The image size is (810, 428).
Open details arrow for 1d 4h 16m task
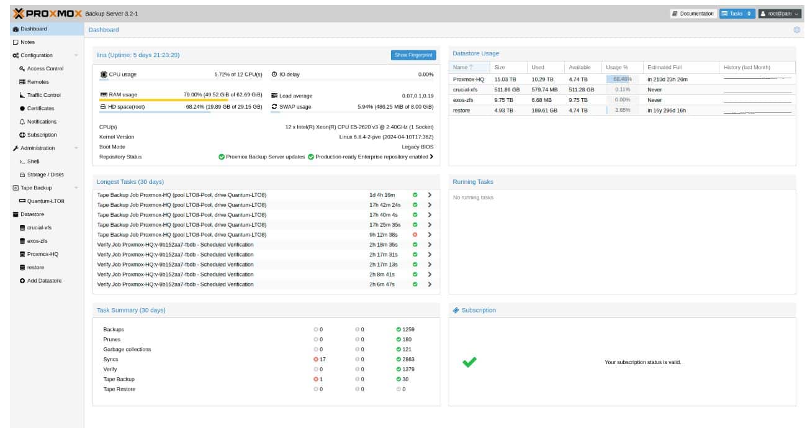pyautogui.click(x=430, y=195)
